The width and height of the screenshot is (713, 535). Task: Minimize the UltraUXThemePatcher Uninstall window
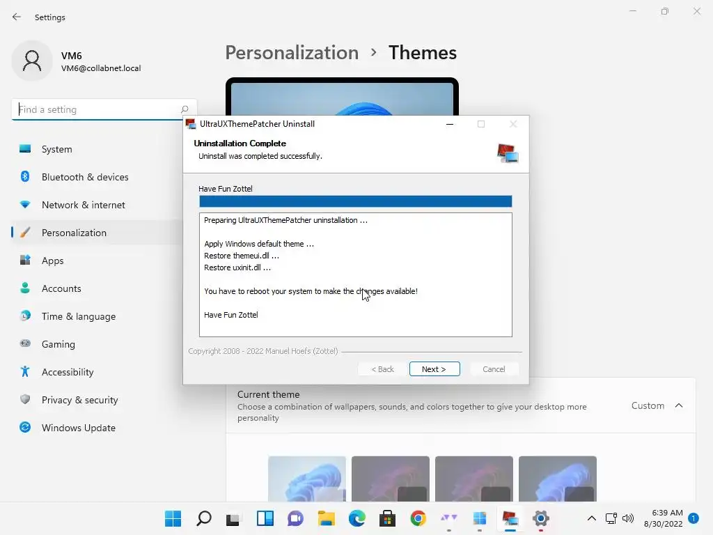[x=450, y=124]
